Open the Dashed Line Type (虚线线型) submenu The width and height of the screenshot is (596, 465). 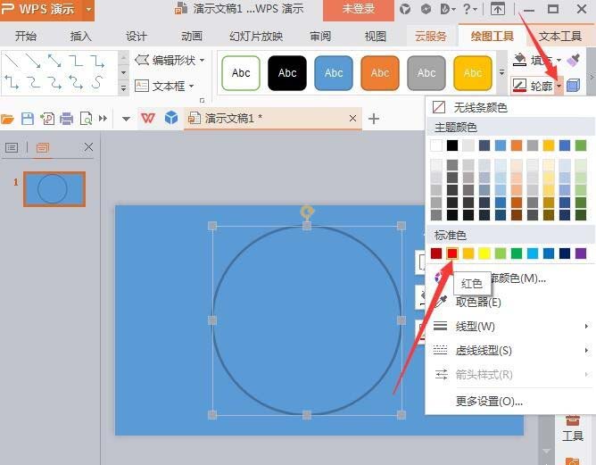pyautogui.click(x=510, y=350)
